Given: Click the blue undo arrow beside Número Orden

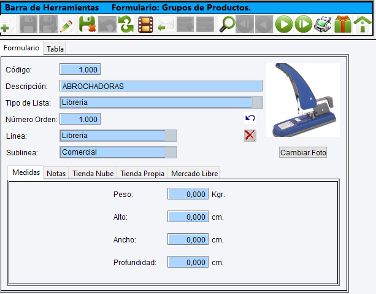Looking at the screenshot, I should click(x=250, y=118).
